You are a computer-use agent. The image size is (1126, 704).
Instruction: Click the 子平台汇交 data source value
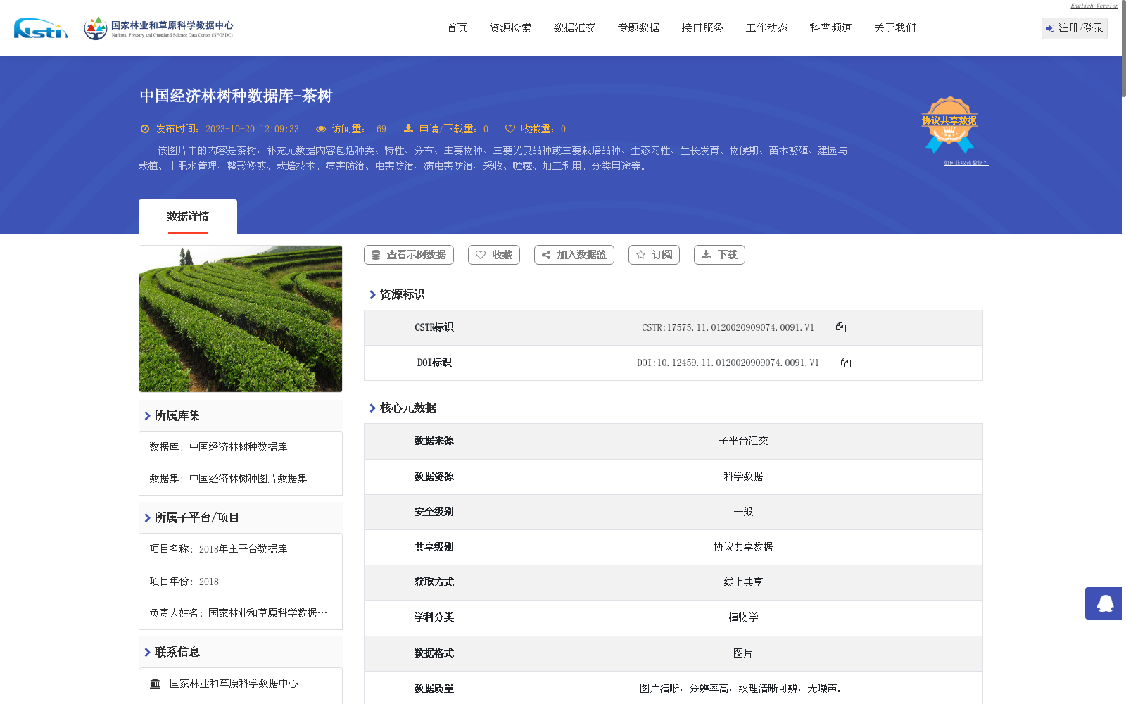744,441
